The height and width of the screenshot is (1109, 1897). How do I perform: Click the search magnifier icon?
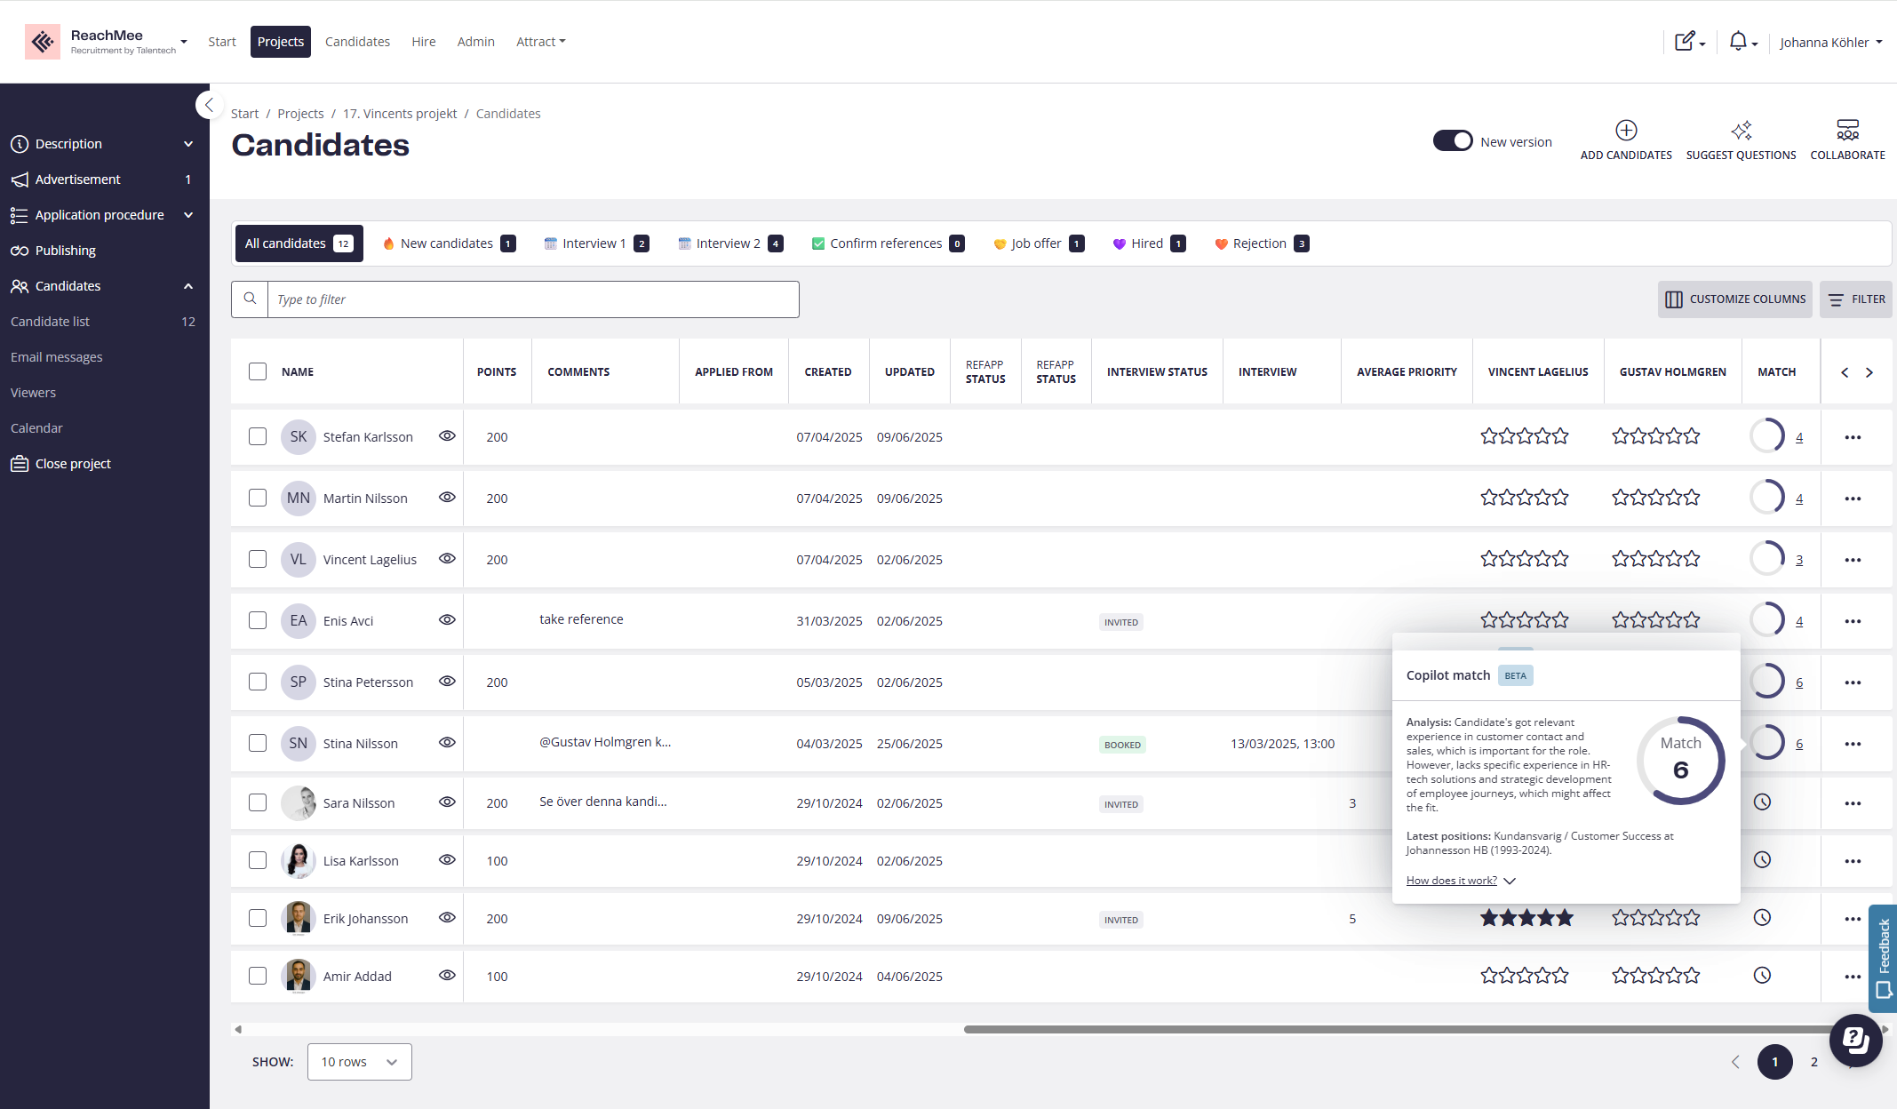click(x=251, y=299)
